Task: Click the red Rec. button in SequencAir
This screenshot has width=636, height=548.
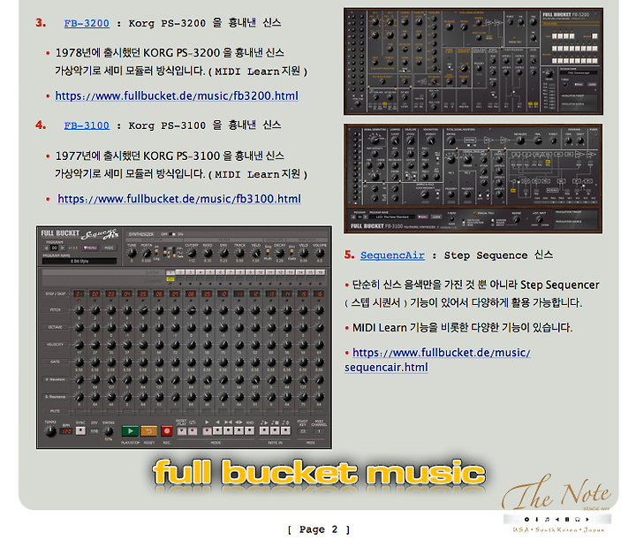Action: pos(167,431)
